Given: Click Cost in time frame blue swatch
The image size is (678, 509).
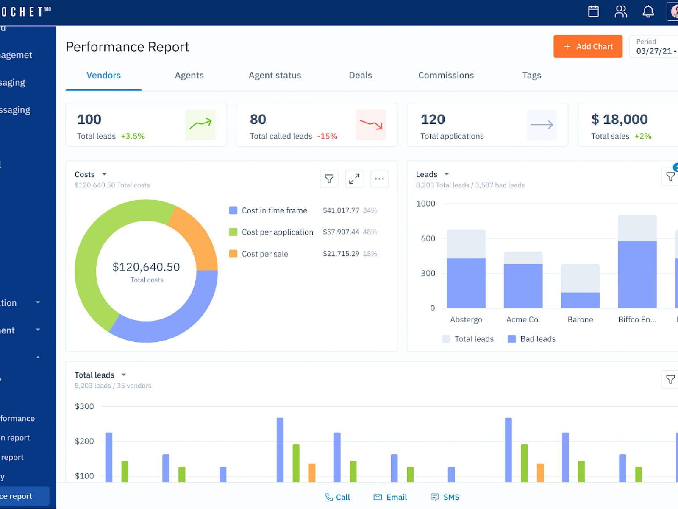Looking at the screenshot, I should click(233, 210).
